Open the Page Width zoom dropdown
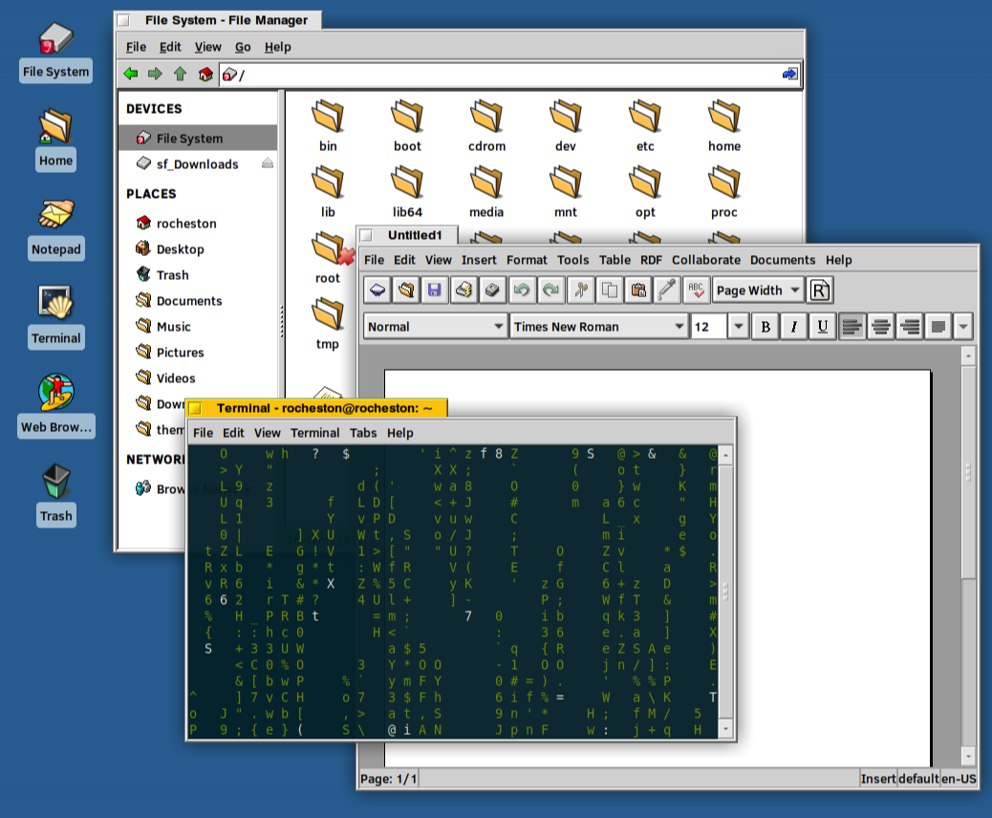992x818 pixels. pyautogui.click(x=758, y=291)
